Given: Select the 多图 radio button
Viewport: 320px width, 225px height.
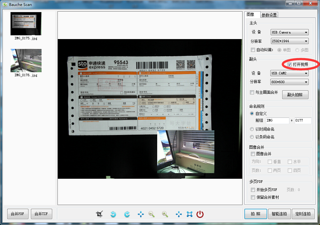Looking at the screenshot, I should pos(297,50).
